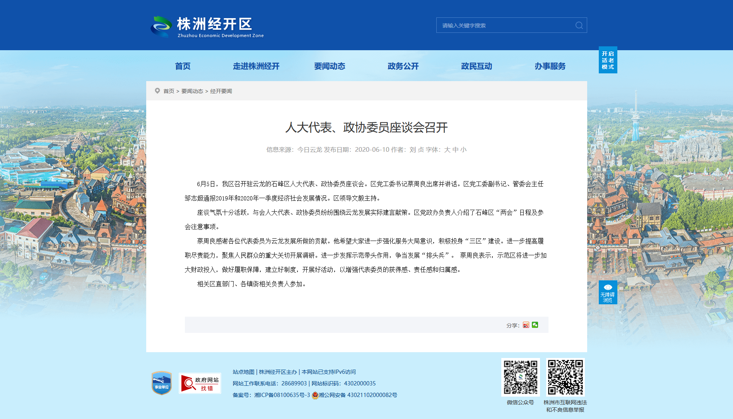Open 无障碍浏览 accessibility eye button
This screenshot has height=419, width=733.
(608, 292)
